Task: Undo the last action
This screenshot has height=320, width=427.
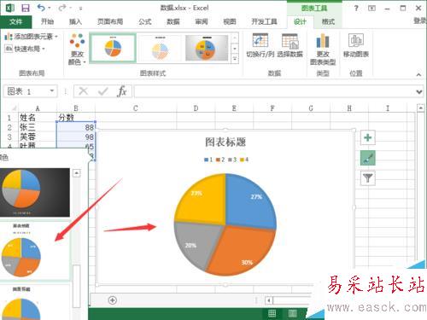Action: (41, 8)
